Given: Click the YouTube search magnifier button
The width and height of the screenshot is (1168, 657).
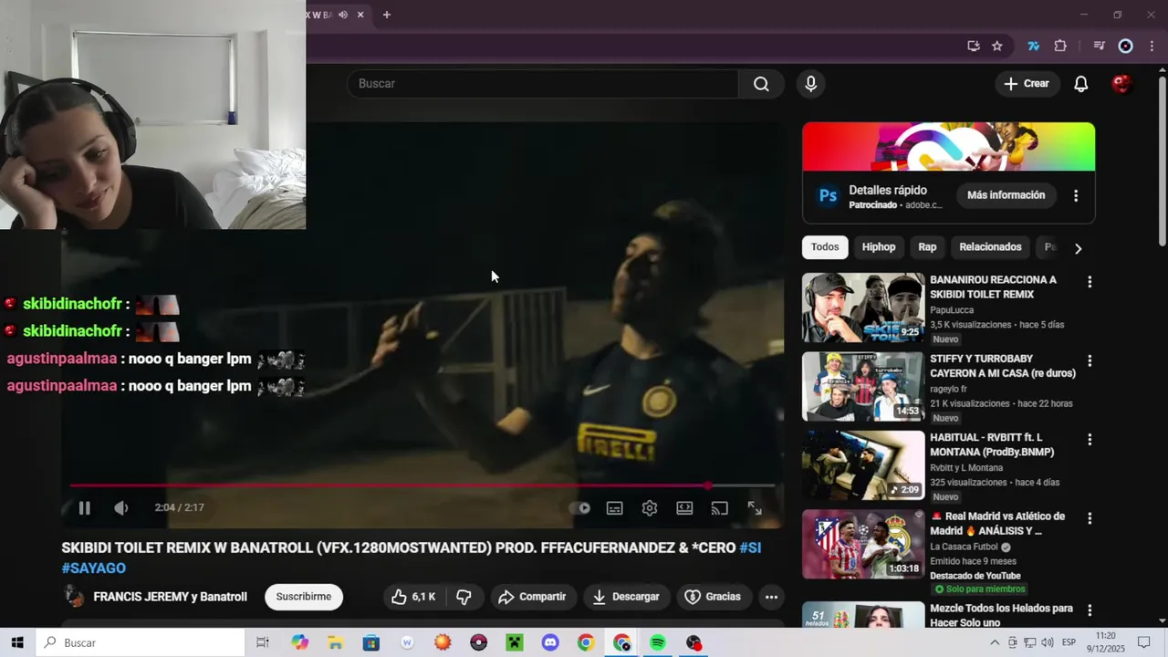Looking at the screenshot, I should (761, 84).
